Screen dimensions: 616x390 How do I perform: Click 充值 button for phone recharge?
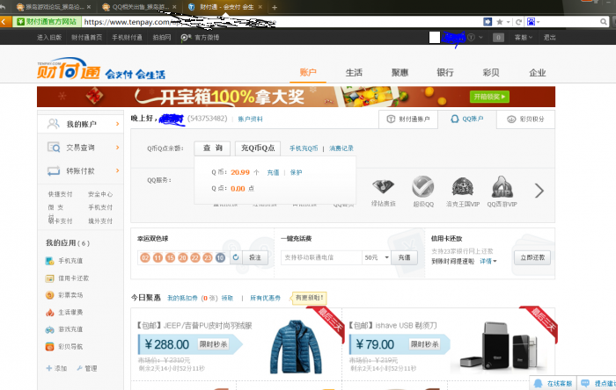[x=404, y=257]
